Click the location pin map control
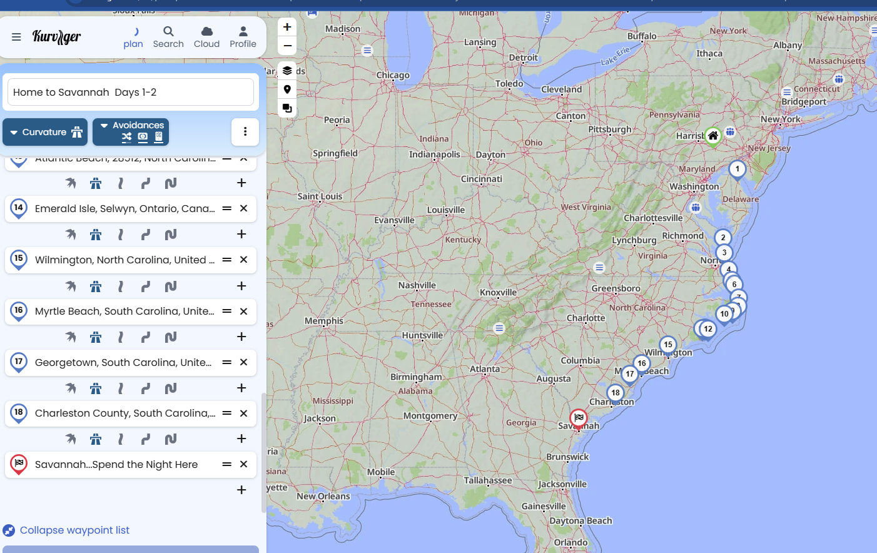This screenshot has width=877, height=553. click(x=287, y=89)
